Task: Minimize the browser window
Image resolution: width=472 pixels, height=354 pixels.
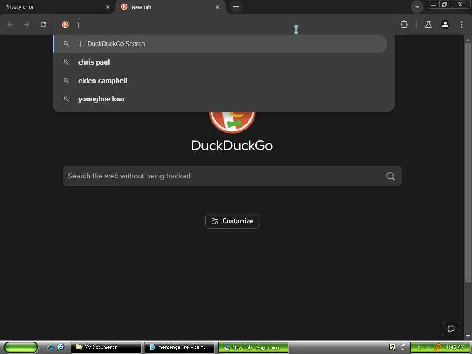Action: pos(433,5)
